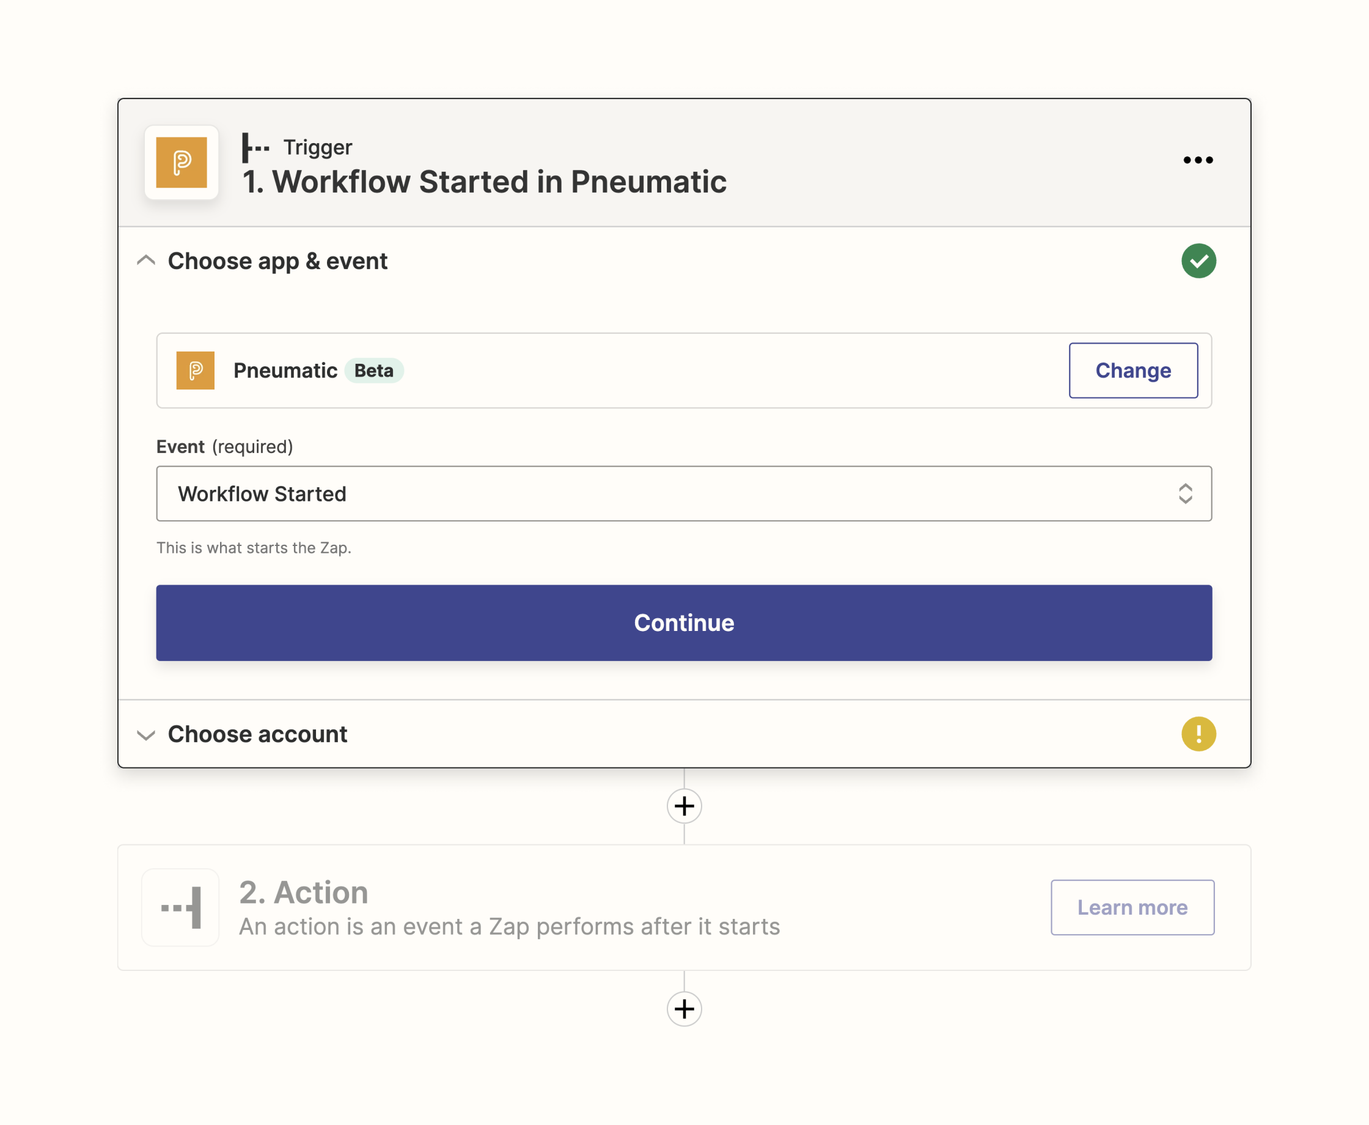The image size is (1369, 1125).
Task: Select the Workflow Started event option
Action: tap(683, 493)
